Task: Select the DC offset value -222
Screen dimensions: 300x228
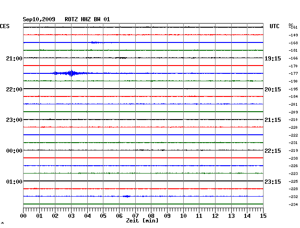Action: pyautogui.click(x=293, y=135)
